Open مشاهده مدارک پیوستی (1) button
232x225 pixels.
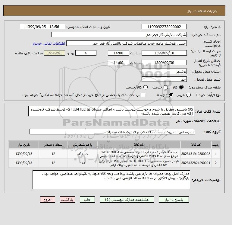[x=127, y=200]
